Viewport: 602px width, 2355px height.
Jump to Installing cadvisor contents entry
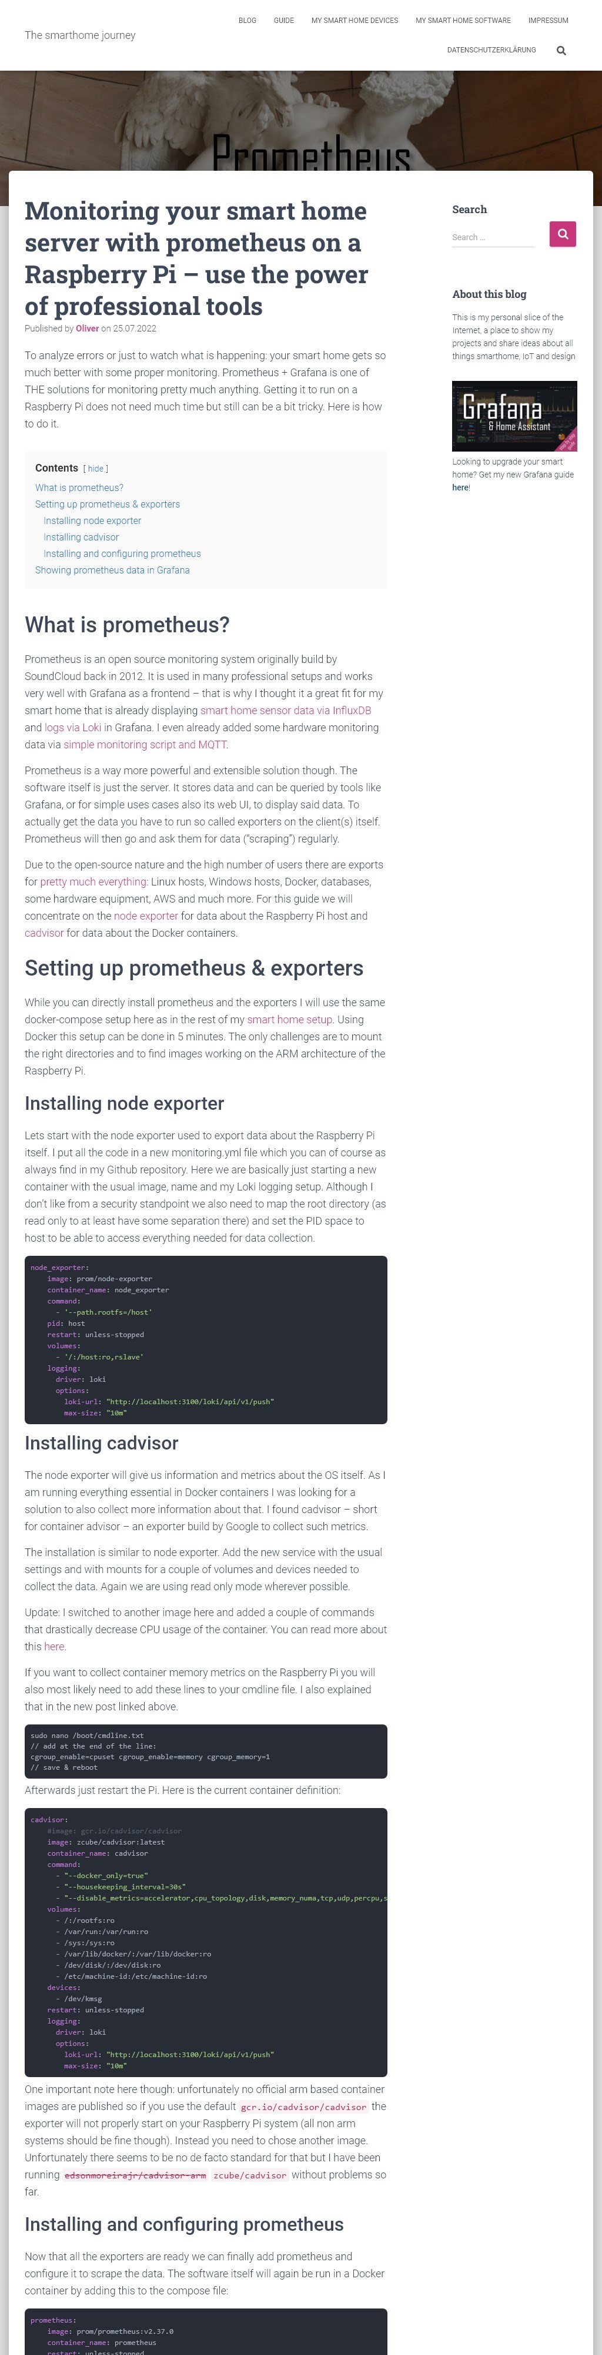pos(81,538)
